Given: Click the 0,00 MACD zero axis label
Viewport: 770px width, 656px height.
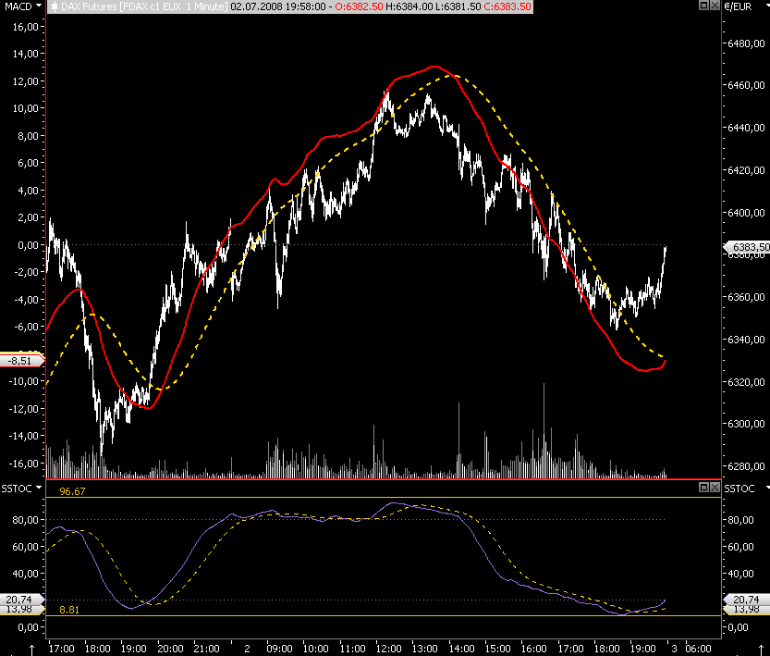Looking at the screenshot, I should (28, 244).
